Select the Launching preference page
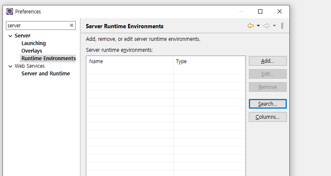 (x=34, y=43)
